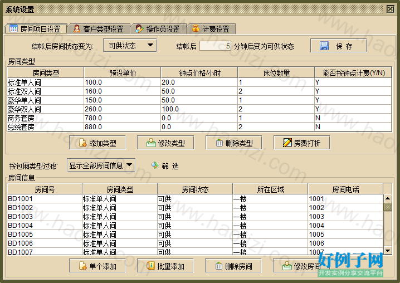400x283 pixels.
Task: Click the money bag icon on 计费设置 tab
Action: (196, 28)
